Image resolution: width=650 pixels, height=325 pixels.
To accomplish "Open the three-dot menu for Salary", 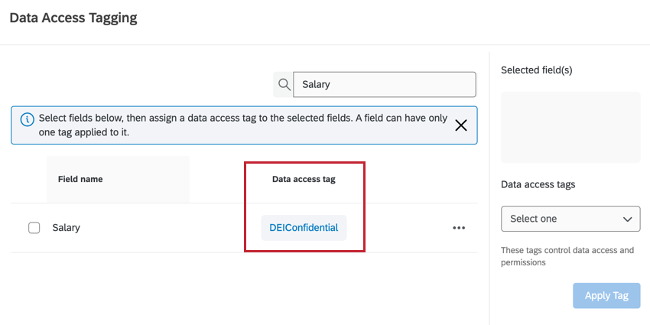I will [459, 228].
